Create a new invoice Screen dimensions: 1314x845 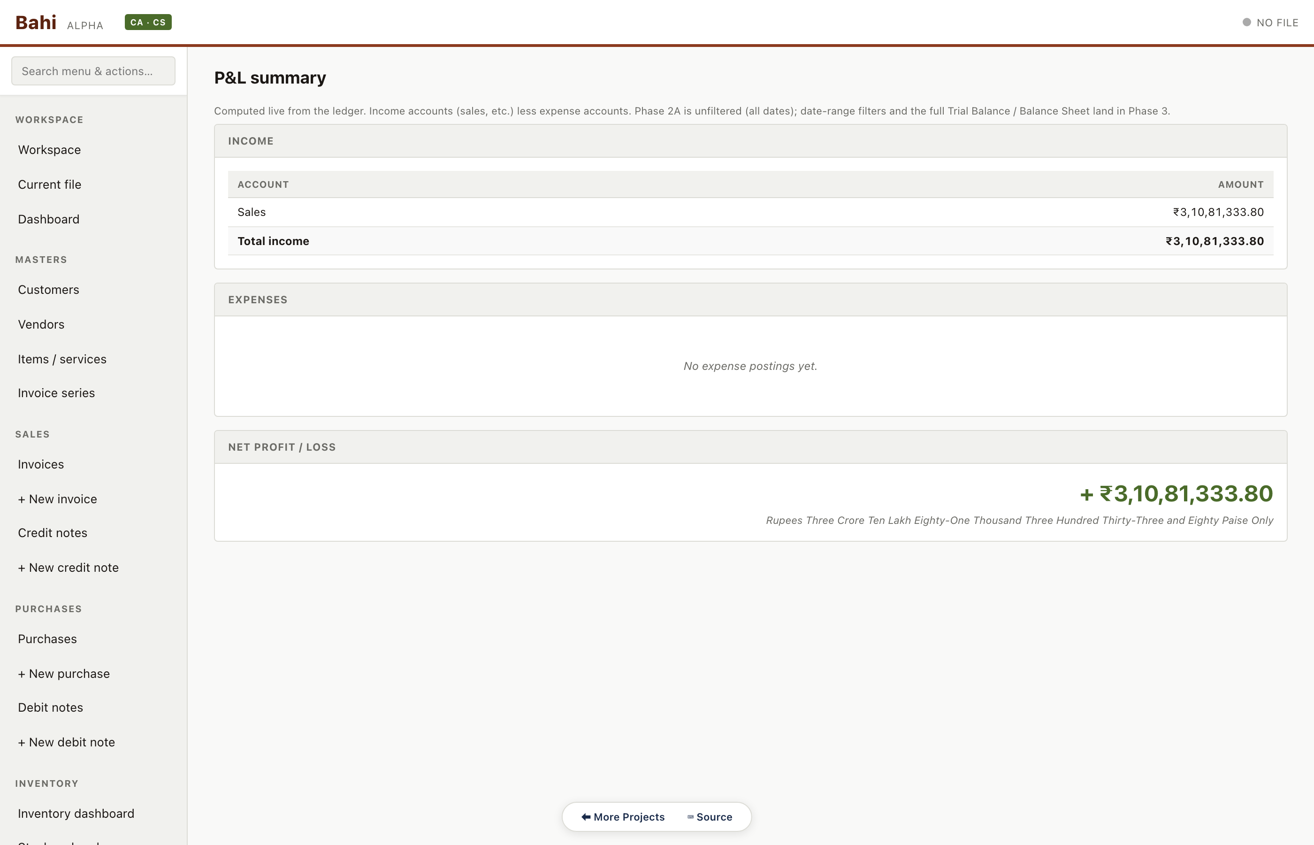click(58, 499)
